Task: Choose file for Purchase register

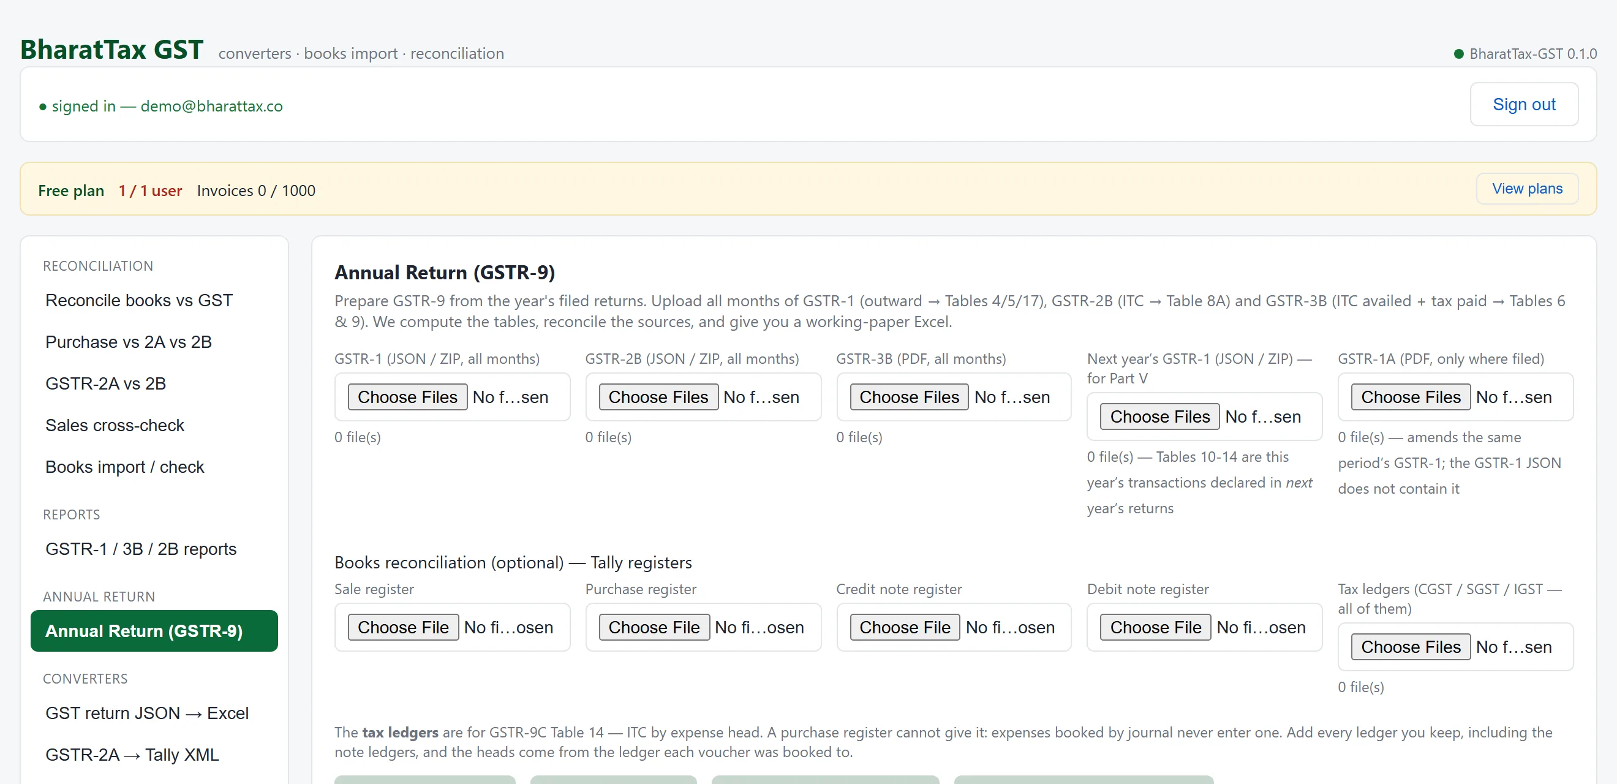Action: point(654,627)
